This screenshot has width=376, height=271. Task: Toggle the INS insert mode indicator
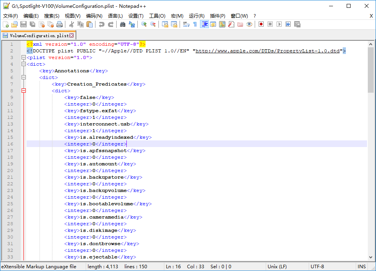[x=362, y=266]
